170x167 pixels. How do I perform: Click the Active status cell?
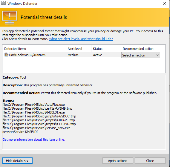click(x=97, y=55)
